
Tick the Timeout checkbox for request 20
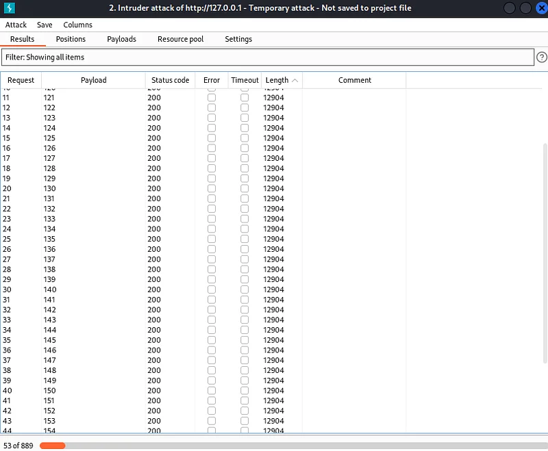point(245,188)
